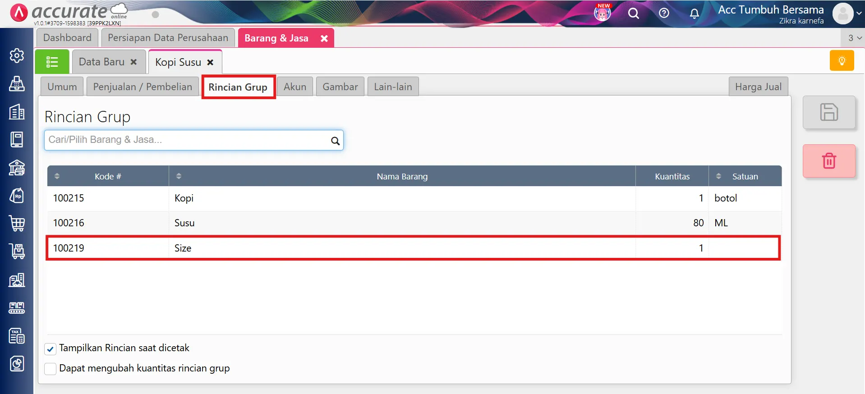
Task: Open the green list view button
Action: tap(52, 62)
